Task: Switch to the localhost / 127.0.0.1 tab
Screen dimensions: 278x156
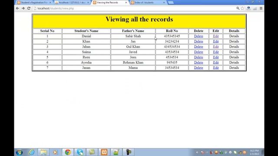Action: 72,3
